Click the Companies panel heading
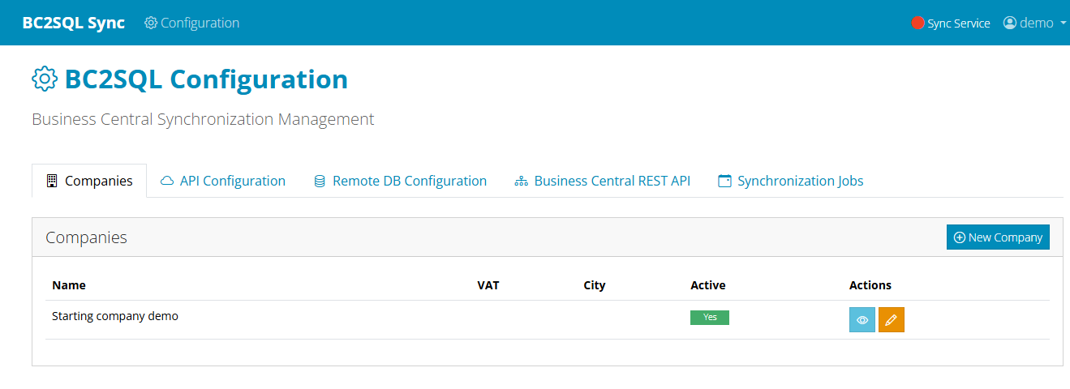 coord(87,237)
